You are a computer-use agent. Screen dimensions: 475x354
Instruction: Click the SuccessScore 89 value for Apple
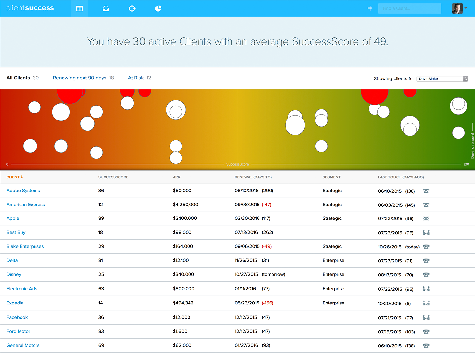tap(101, 218)
